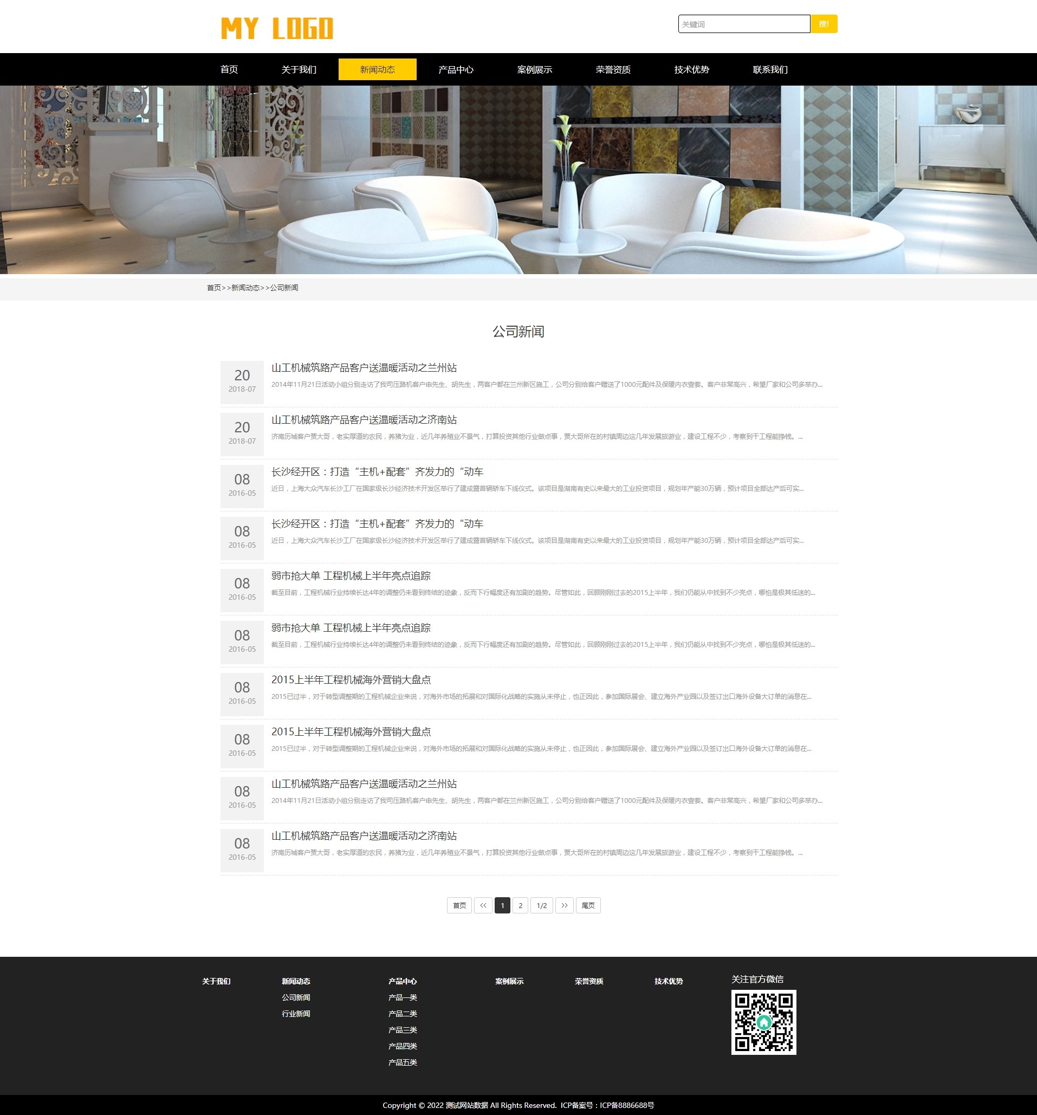1037x1115 pixels.
Task: Select the 联系我们 navigation item
Action: [x=769, y=69]
